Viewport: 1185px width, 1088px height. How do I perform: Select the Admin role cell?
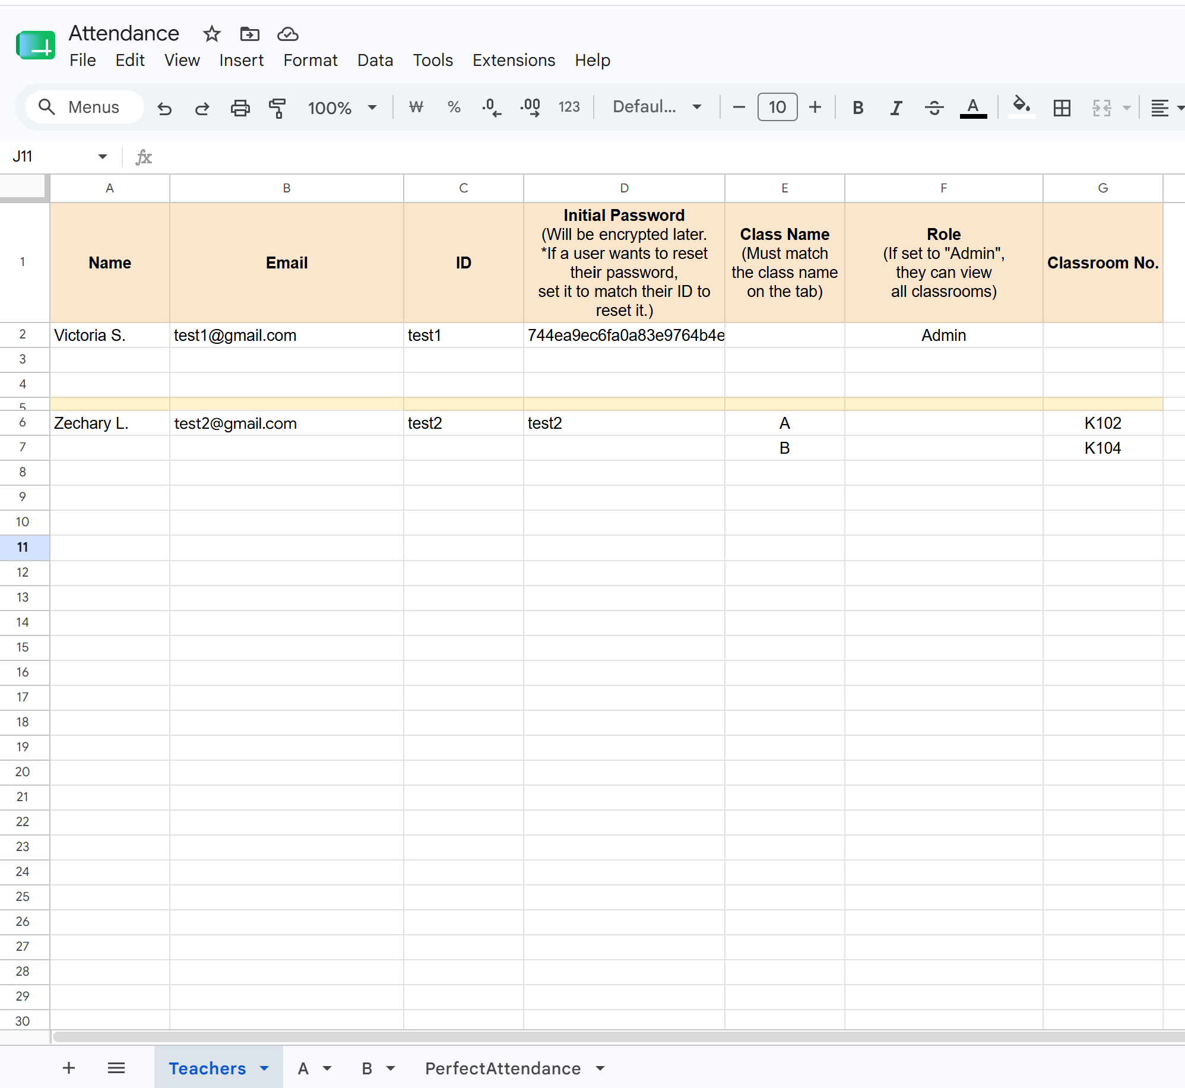pyautogui.click(x=943, y=336)
